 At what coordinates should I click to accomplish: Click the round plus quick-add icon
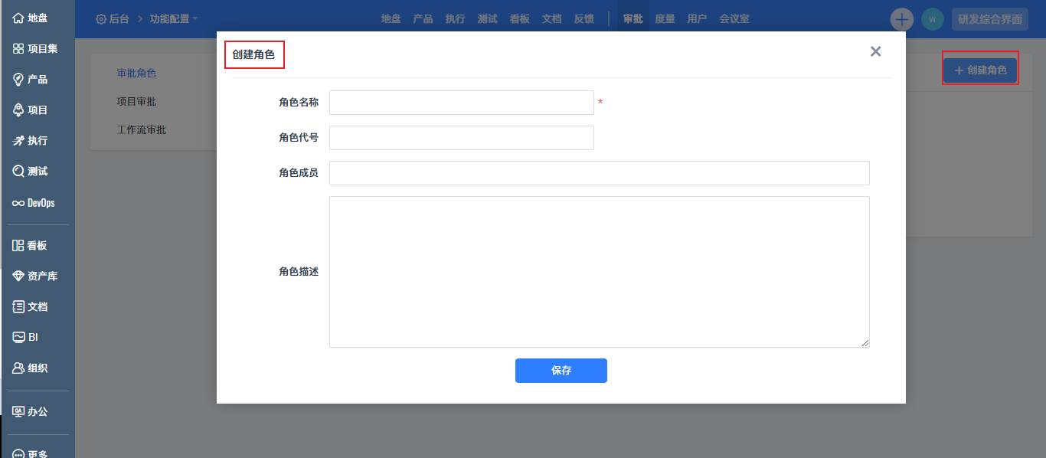click(x=902, y=19)
